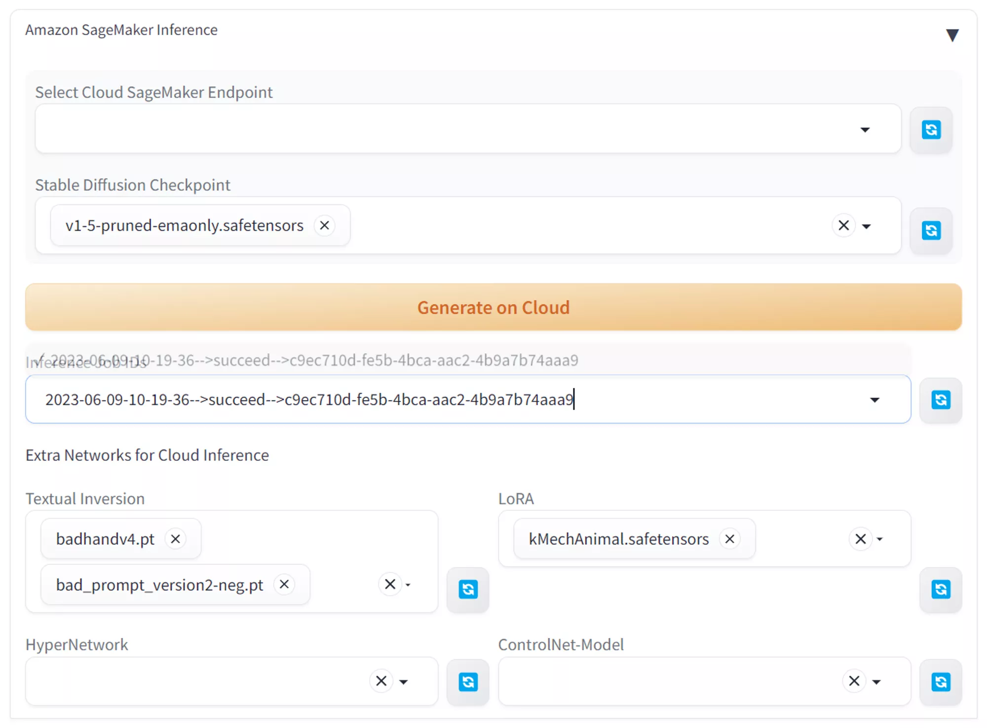Clear the ControlNet-Model selection
Image resolution: width=987 pixels, height=728 pixels.
pos(854,681)
